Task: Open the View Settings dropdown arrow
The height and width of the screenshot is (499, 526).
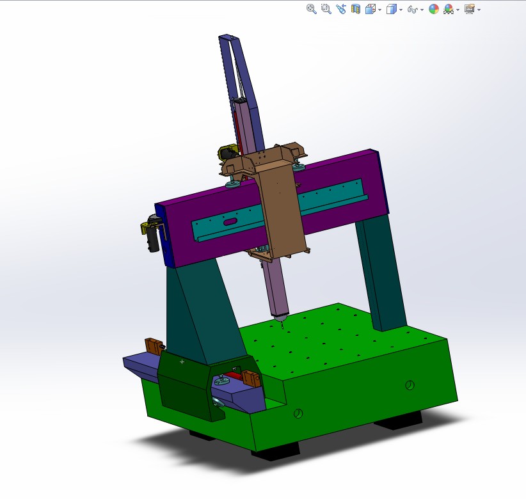Action: 479,10
